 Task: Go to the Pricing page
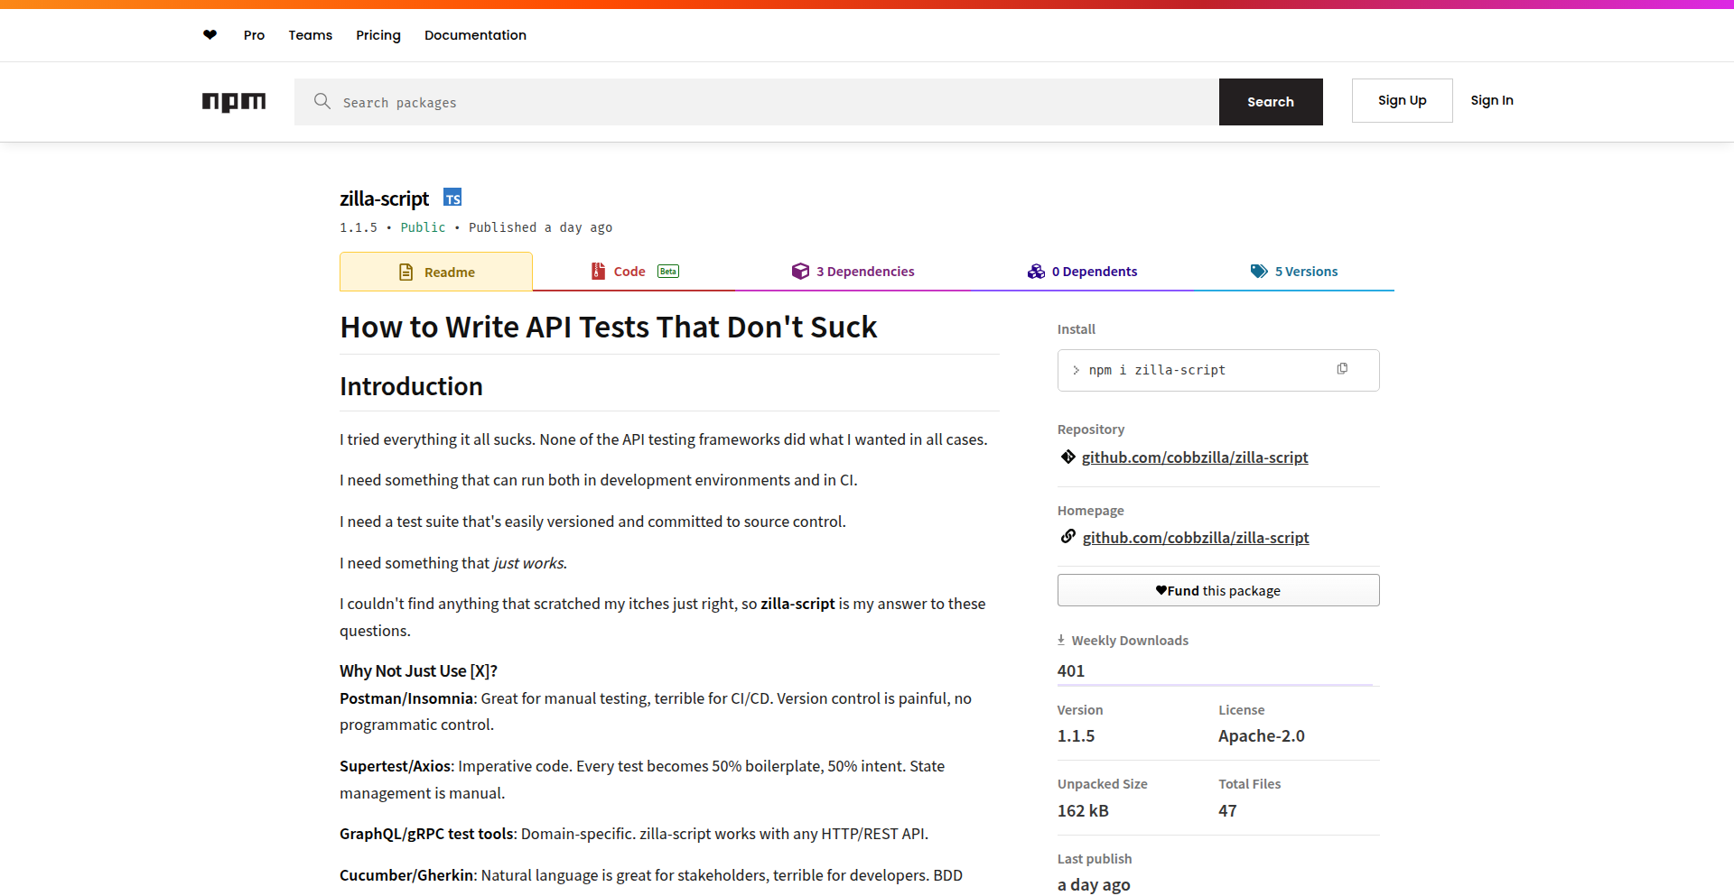378,35
